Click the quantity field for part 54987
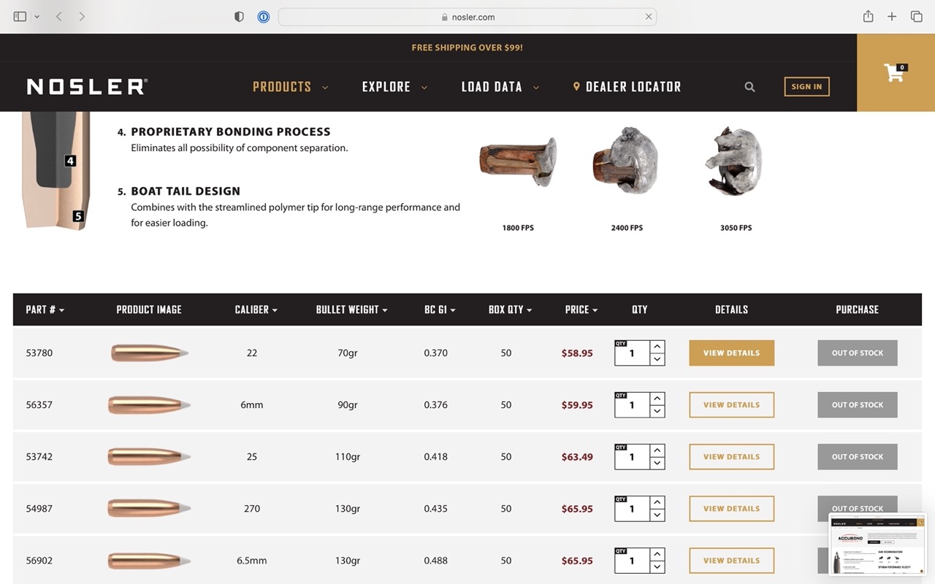 (632, 509)
